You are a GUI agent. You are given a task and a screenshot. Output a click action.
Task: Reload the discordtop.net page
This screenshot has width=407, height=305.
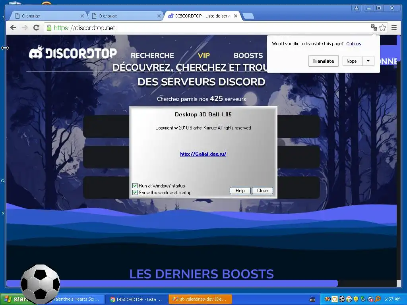pos(36,28)
